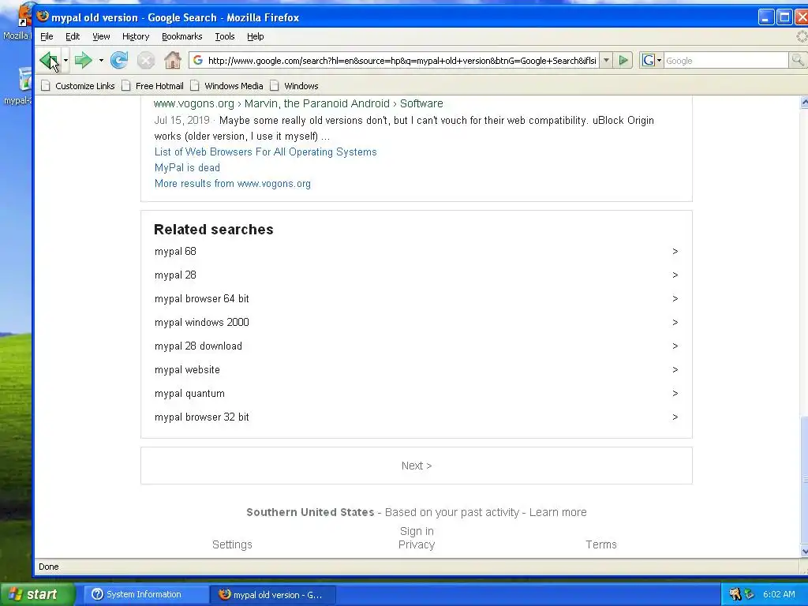
Task: Click the first system tray icon
Action: click(735, 594)
